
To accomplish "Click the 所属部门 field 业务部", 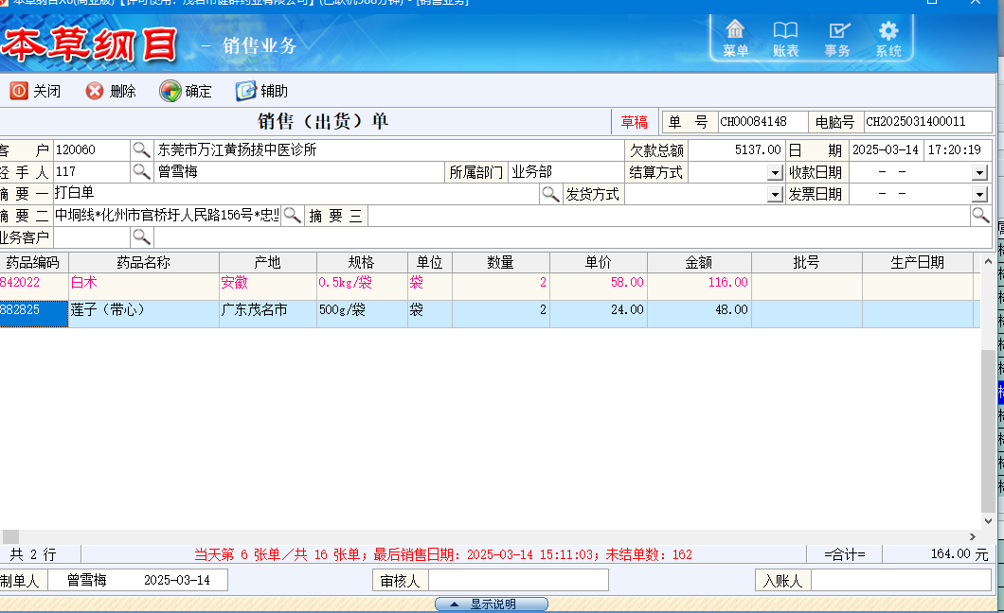I will [x=566, y=172].
